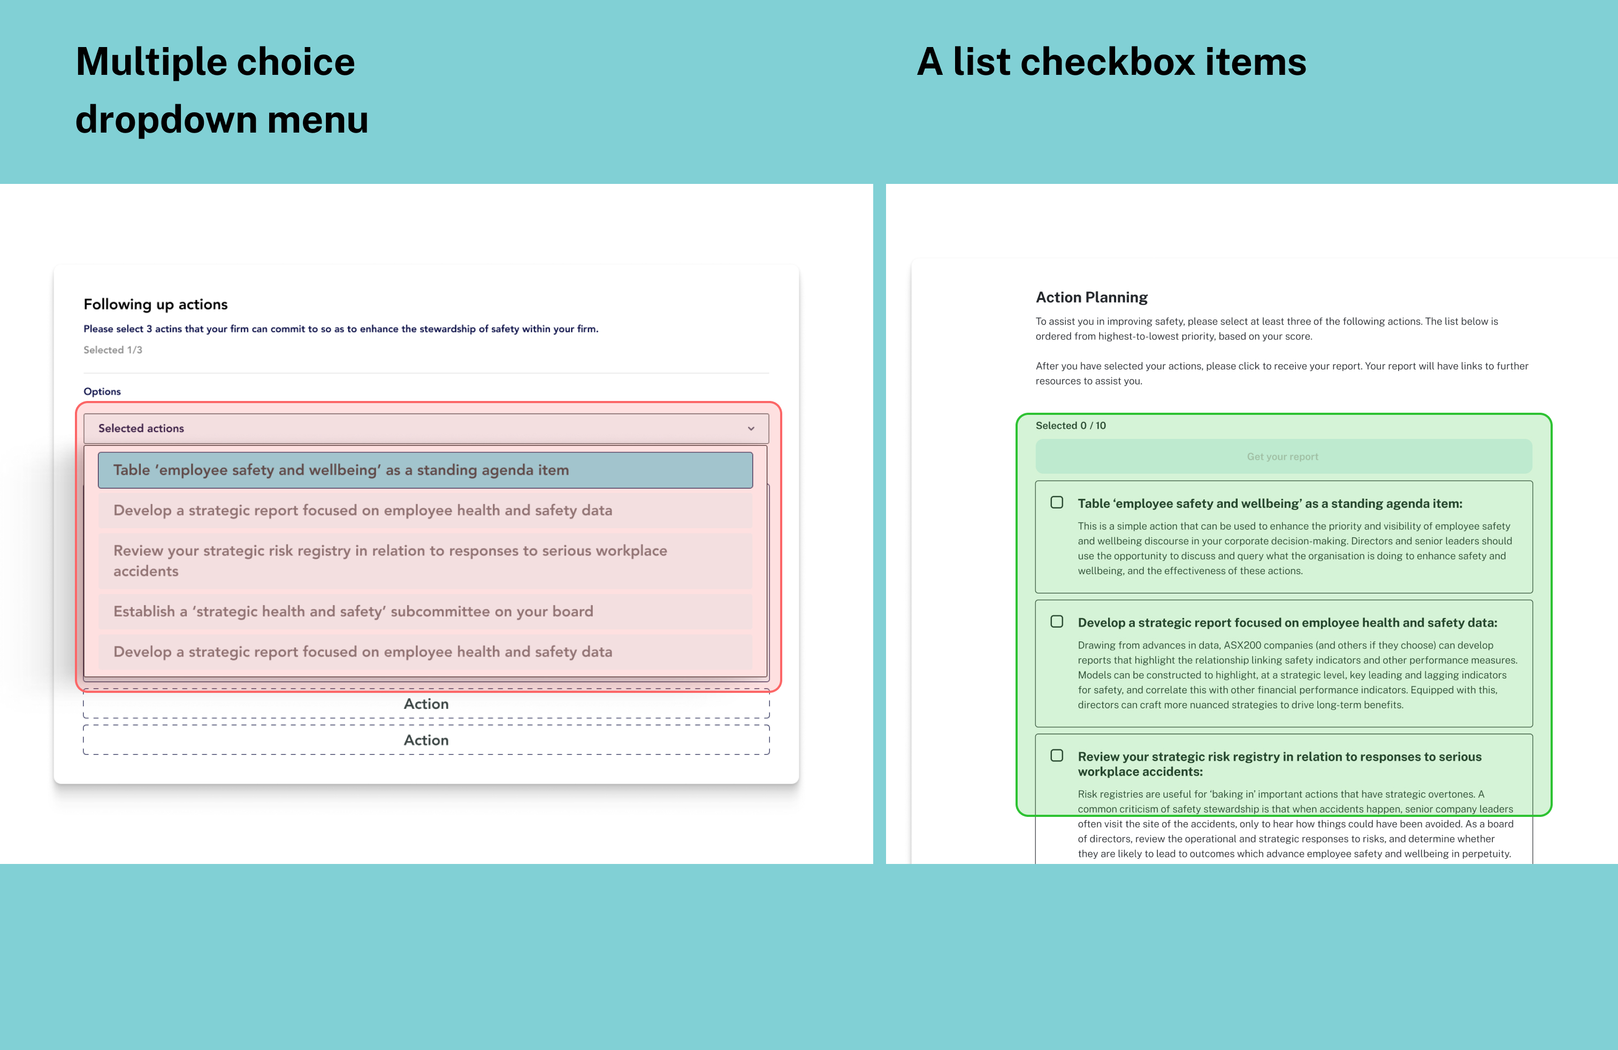Click the first dashed Action placeholder
Screen dimensions: 1618x1050
[x=426, y=704]
